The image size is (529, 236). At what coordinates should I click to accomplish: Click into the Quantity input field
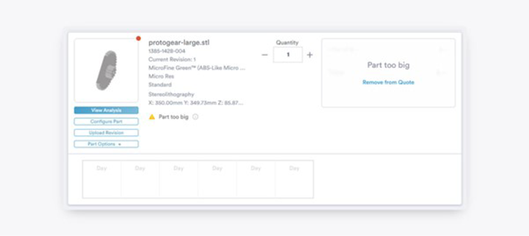pyautogui.click(x=288, y=54)
